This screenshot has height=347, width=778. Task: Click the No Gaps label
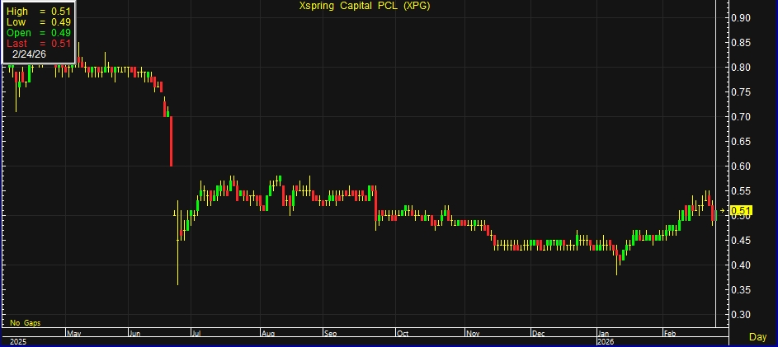(x=25, y=322)
